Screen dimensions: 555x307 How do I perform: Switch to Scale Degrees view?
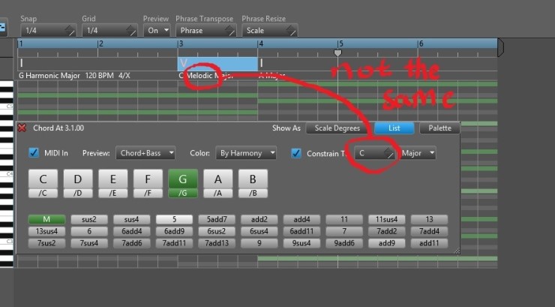pos(337,128)
